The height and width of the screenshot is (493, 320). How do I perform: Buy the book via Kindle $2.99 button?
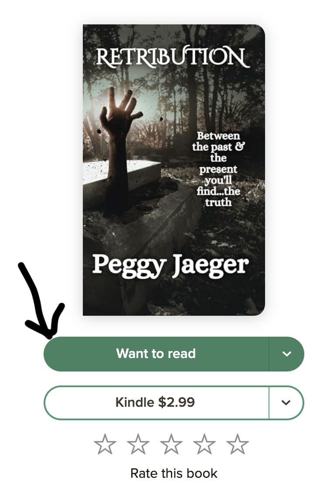pyautogui.click(x=156, y=402)
